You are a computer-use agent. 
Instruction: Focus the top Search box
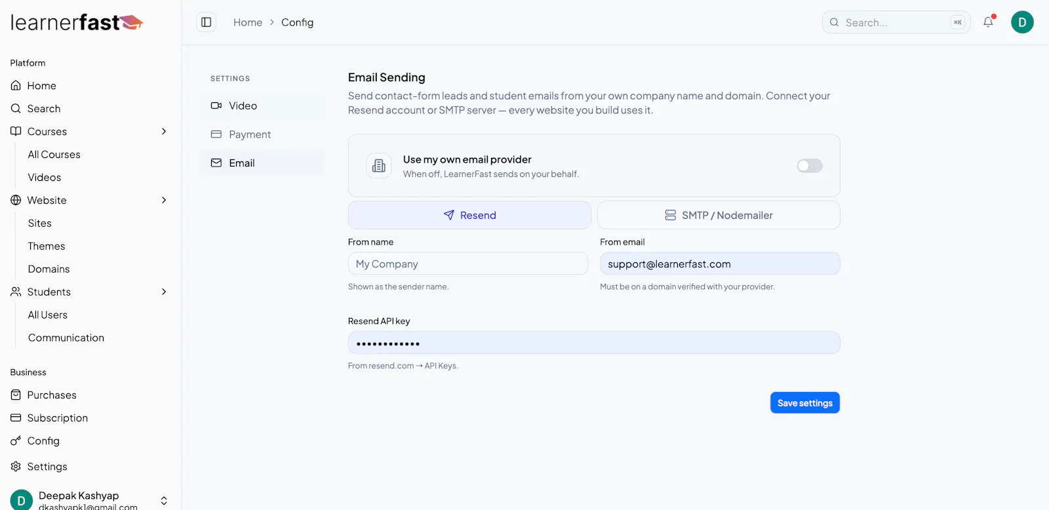(x=896, y=22)
